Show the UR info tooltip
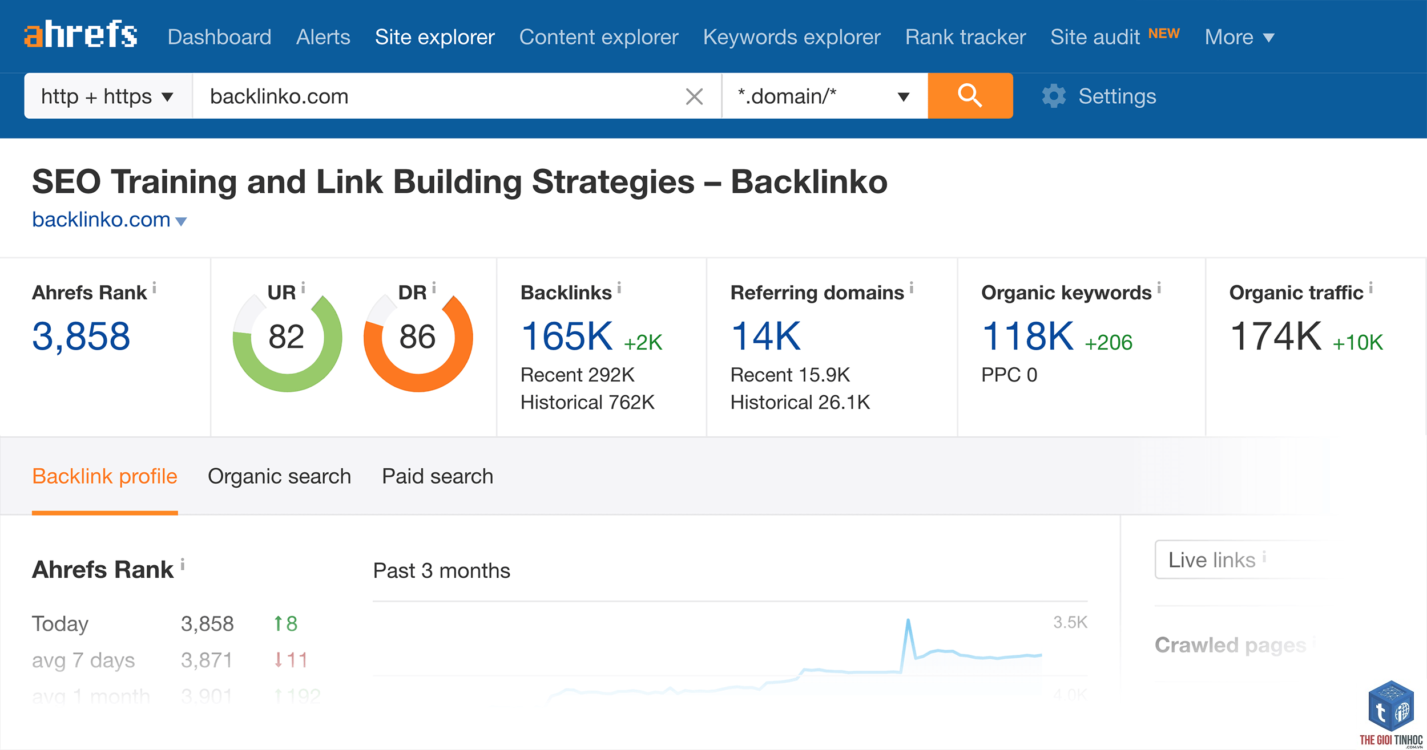This screenshot has width=1427, height=750. pos(303,287)
